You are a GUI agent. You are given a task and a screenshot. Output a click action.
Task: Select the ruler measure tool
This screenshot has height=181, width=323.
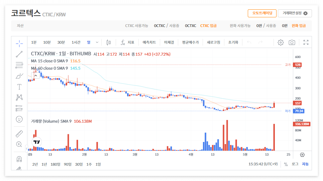(x=19, y=134)
